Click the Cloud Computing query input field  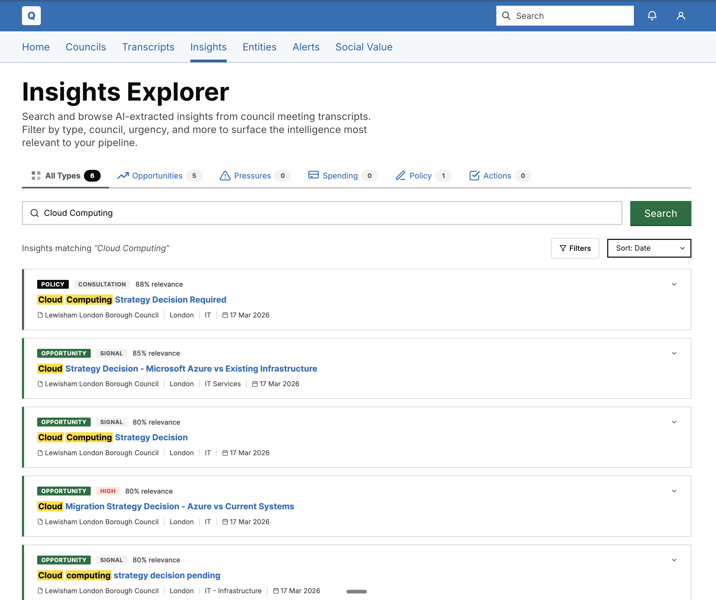322,213
